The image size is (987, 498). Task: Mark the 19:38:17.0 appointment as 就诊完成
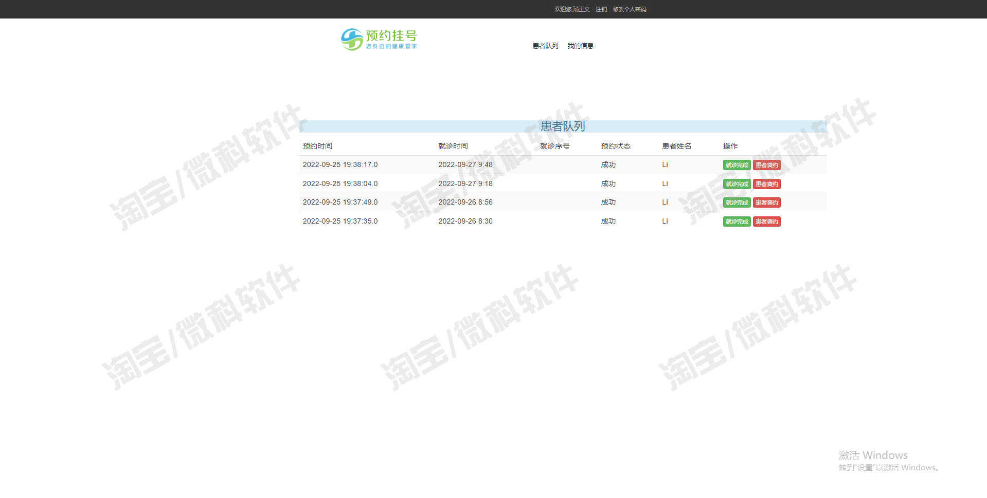click(737, 165)
